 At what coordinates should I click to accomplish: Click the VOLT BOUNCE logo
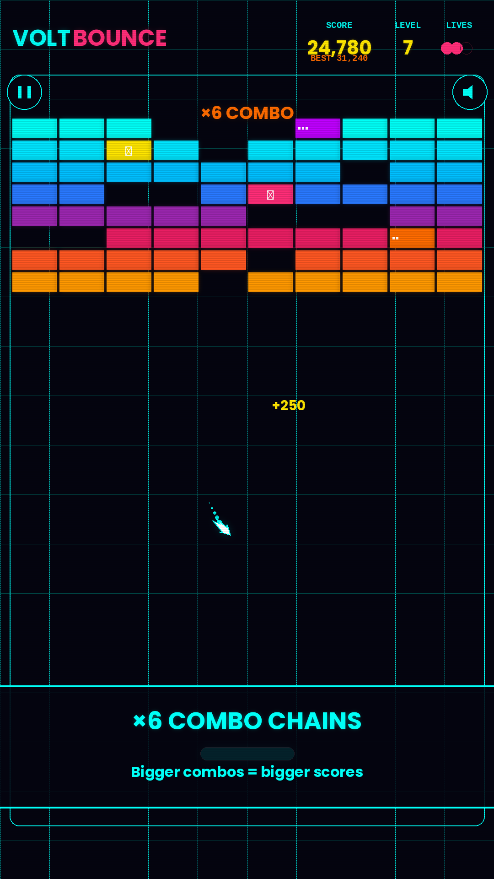click(90, 38)
